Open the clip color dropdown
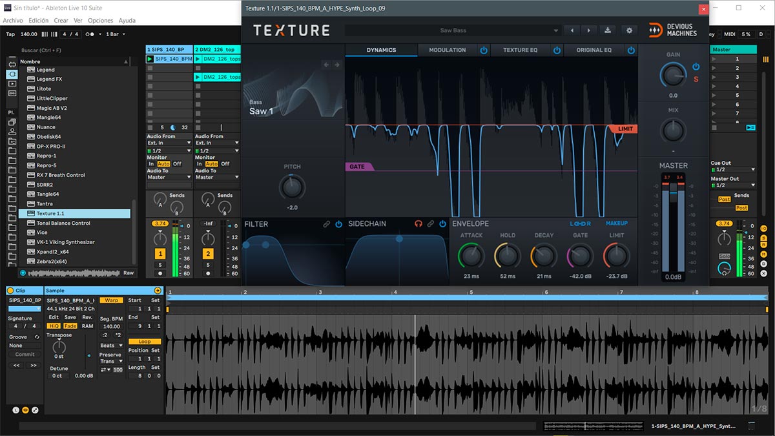 click(x=25, y=309)
